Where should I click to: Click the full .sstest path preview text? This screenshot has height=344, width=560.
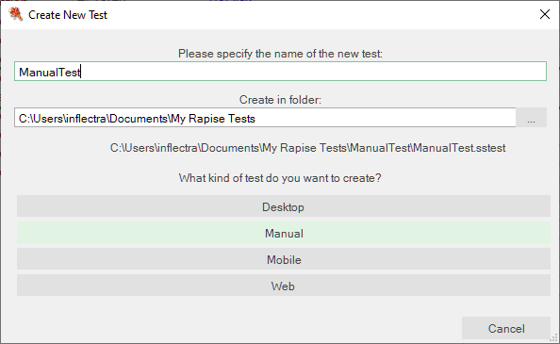(307, 148)
